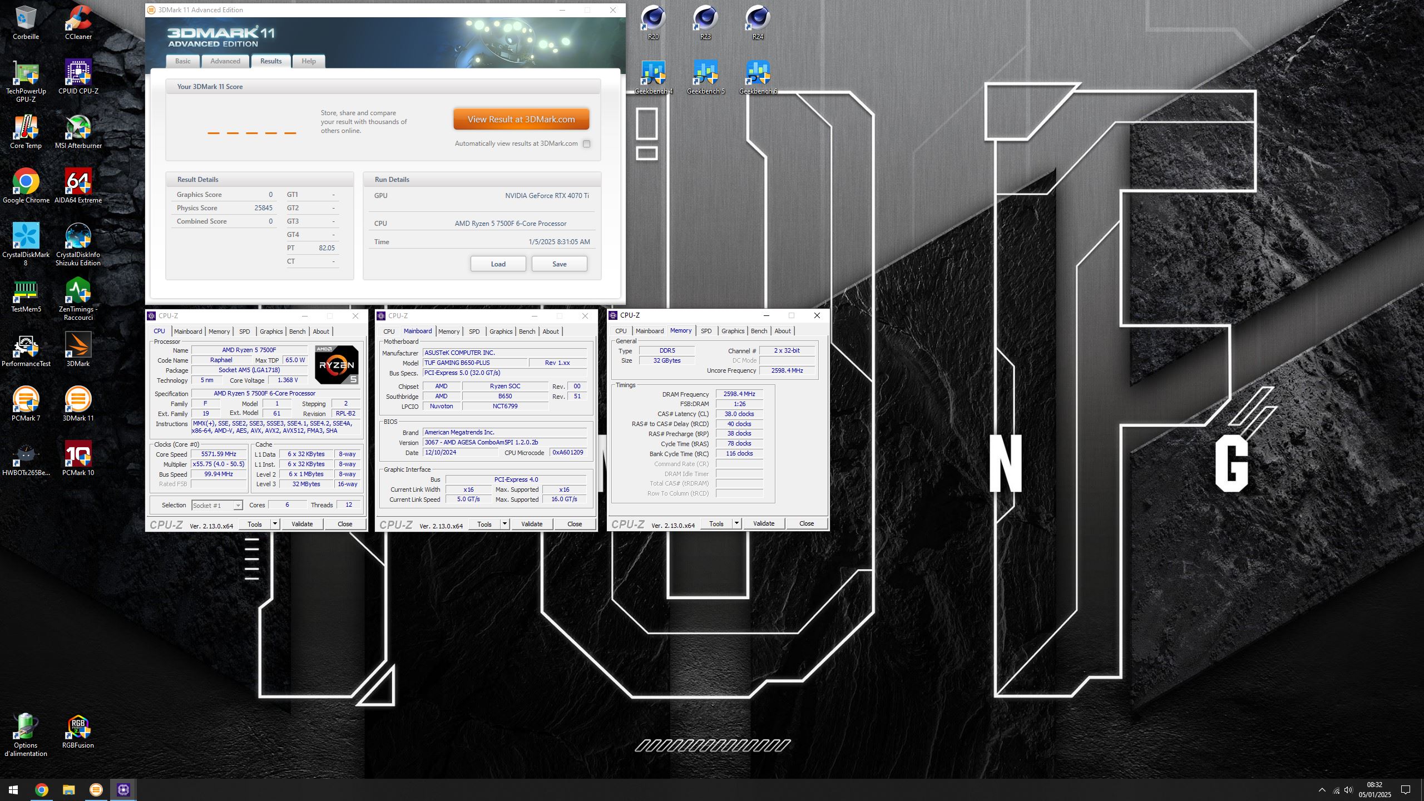Viewport: 1424px width, 801px height.
Task: Open File Explorer from the taskbar
Action: (68, 790)
